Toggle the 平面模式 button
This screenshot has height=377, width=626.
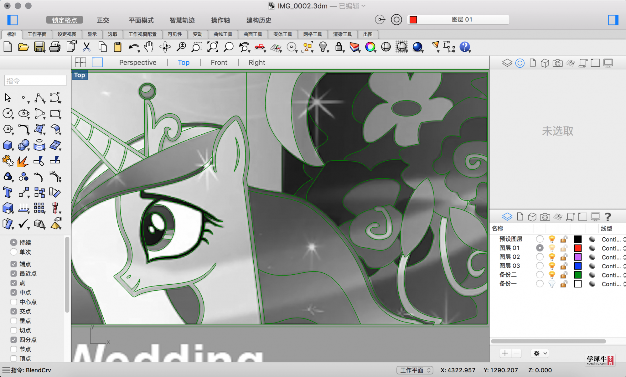[141, 20]
